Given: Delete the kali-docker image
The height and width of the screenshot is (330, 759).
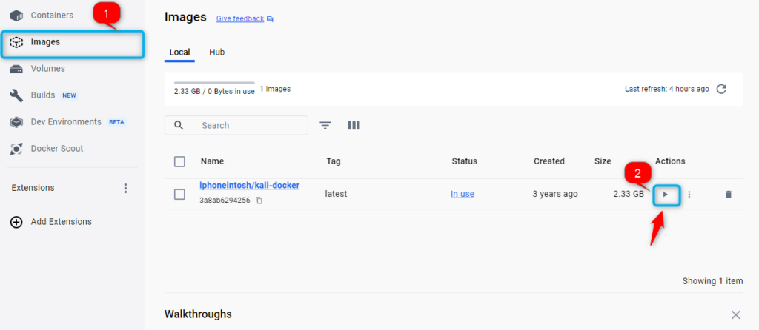Looking at the screenshot, I should pyautogui.click(x=728, y=195).
